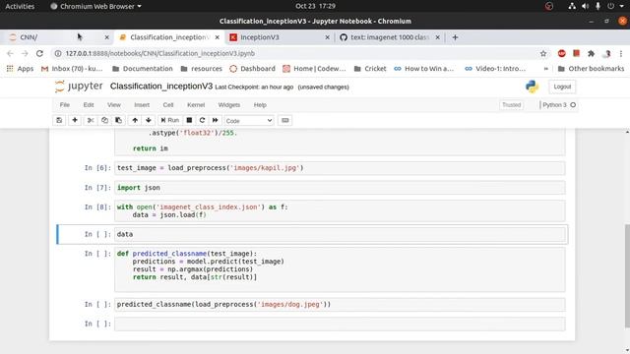
Task: Rename notebook title Classification_inceptionV3
Action: coord(161,87)
